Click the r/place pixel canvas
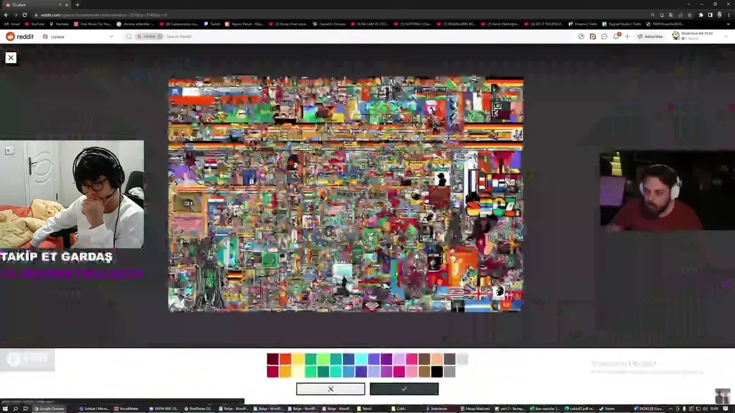Screen dimensions: 735x413 (x=346, y=194)
